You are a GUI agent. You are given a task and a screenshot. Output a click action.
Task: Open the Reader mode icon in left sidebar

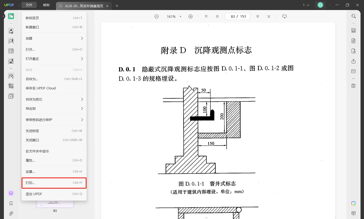tap(11, 16)
